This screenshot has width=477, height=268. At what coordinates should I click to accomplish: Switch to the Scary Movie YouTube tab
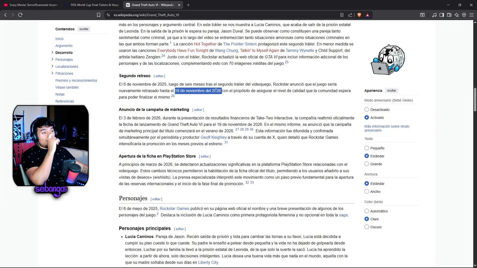click(31, 5)
